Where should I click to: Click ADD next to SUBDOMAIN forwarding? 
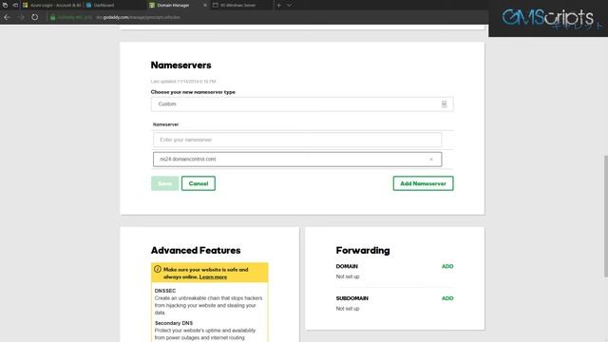point(447,298)
